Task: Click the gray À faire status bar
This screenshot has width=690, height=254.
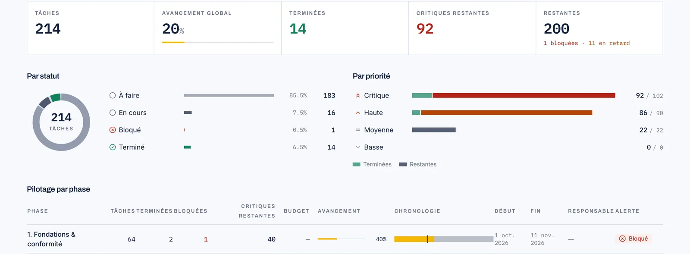Action: (x=229, y=95)
